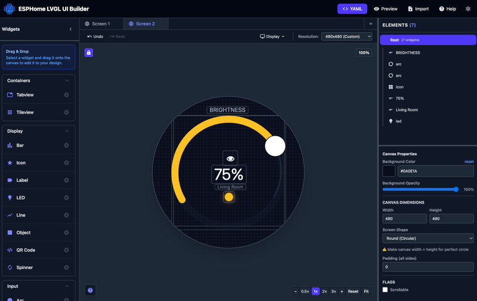Adjust the Background Opacity slider
Image resolution: width=477 pixels, height=301 pixels.
click(420, 189)
